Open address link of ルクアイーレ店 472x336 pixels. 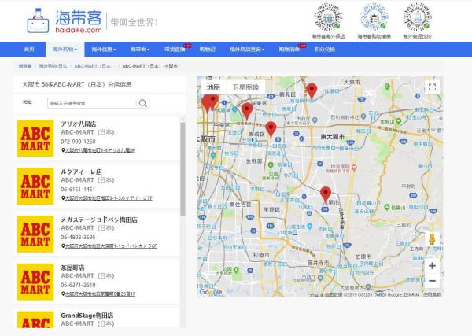coord(109,198)
